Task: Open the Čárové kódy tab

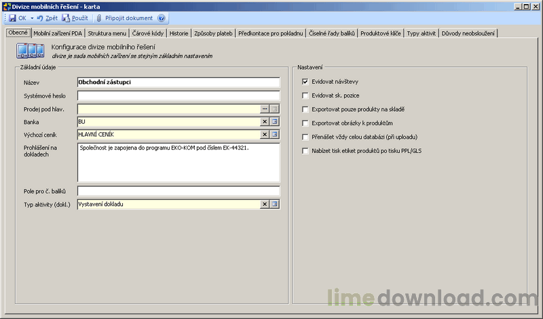Action: (148, 33)
